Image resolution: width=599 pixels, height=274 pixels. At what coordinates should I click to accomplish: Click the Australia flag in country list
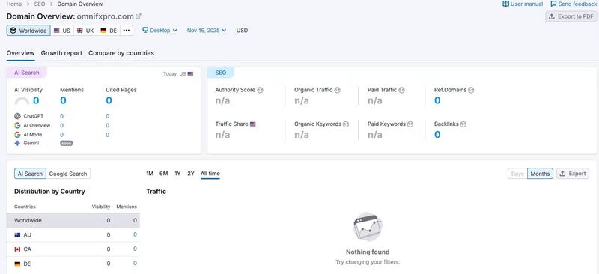click(17, 234)
